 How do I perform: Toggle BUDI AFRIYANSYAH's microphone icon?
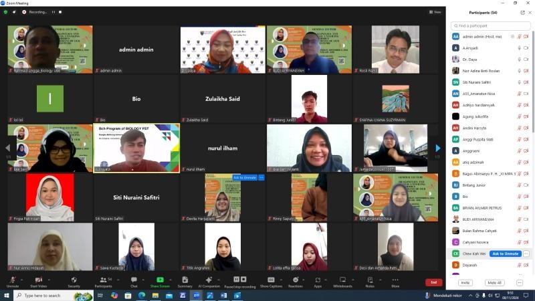click(520, 219)
